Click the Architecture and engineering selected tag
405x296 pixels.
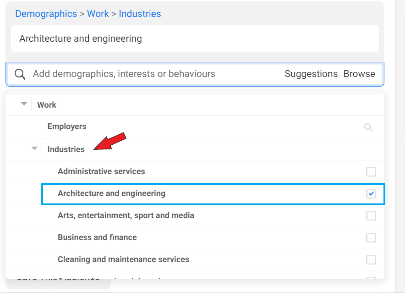(x=80, y=38)
